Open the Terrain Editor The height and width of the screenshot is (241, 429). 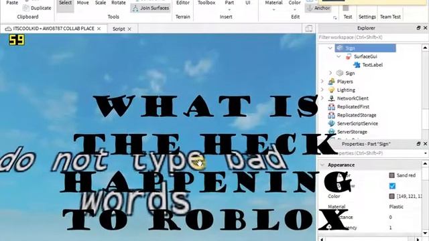pos(183,3)
